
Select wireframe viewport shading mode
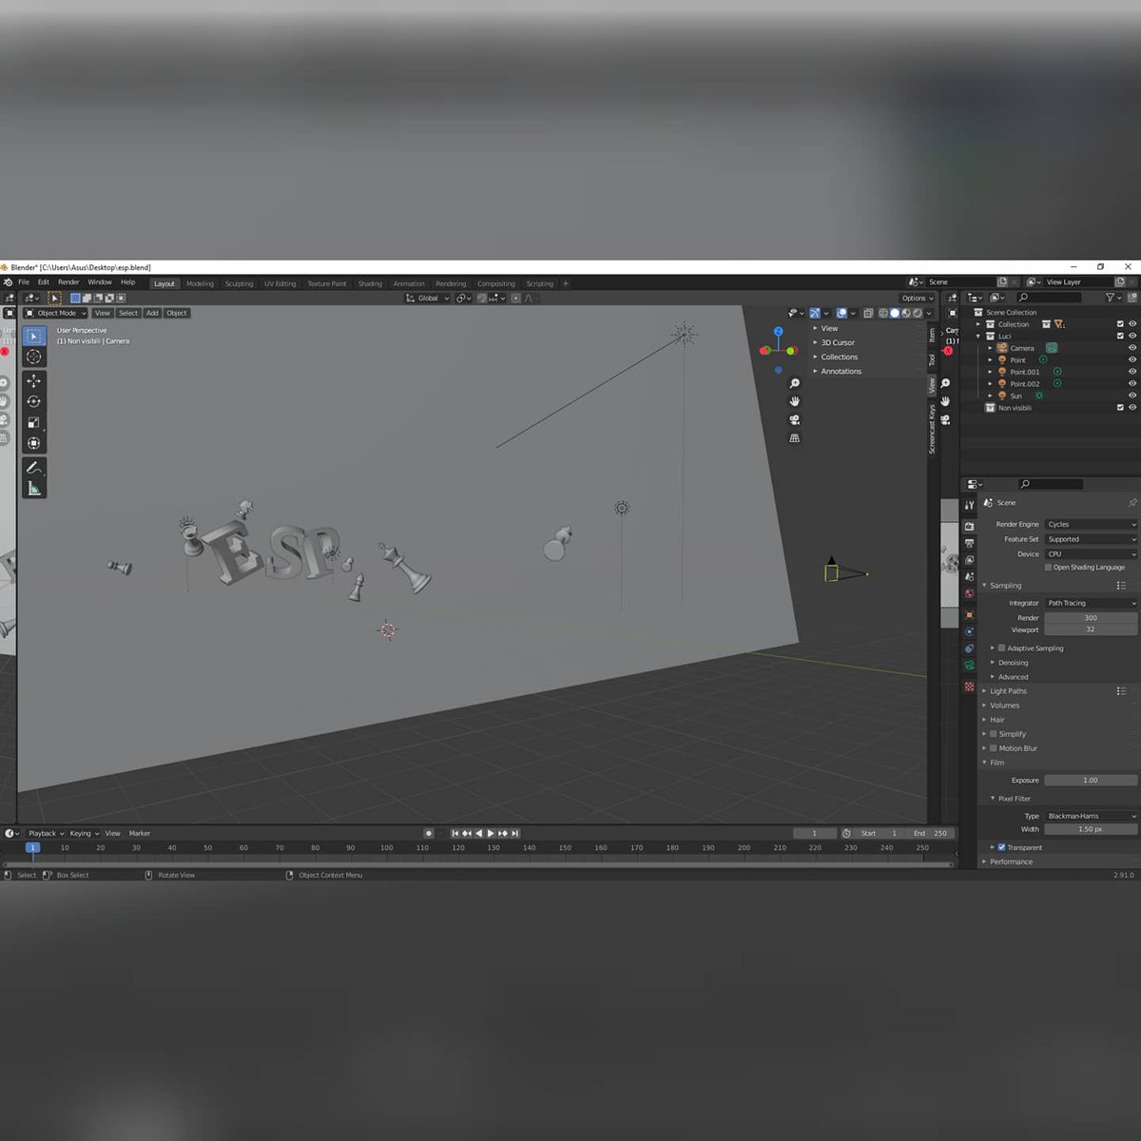[883, 313]
